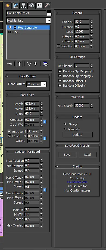
Task: Open the Display panel tab
Action: coord(39,5)
